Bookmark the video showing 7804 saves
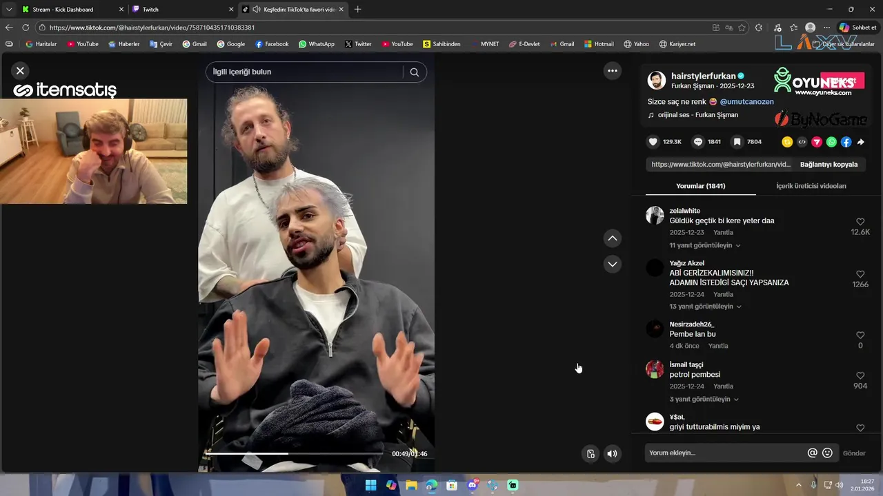 [737, 142]
